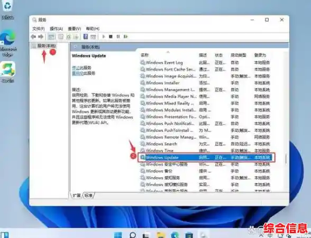
Task: Click the Back arrow in the Services toolbar
Action: pos(33,36)
